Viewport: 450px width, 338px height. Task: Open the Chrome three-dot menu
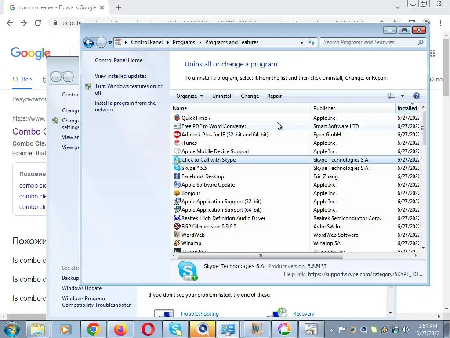coord(440,23)
